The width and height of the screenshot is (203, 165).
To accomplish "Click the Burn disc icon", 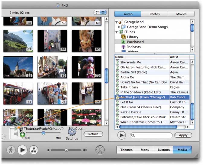I will click(x=99, y=150).
